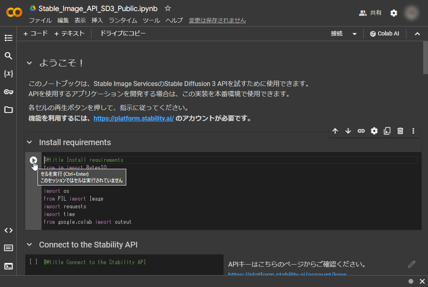The width and height of the screenshot is (428, 287).
Task: Star the Stable_Image_API_SD3_Public notebook
Action: [168, 9]
